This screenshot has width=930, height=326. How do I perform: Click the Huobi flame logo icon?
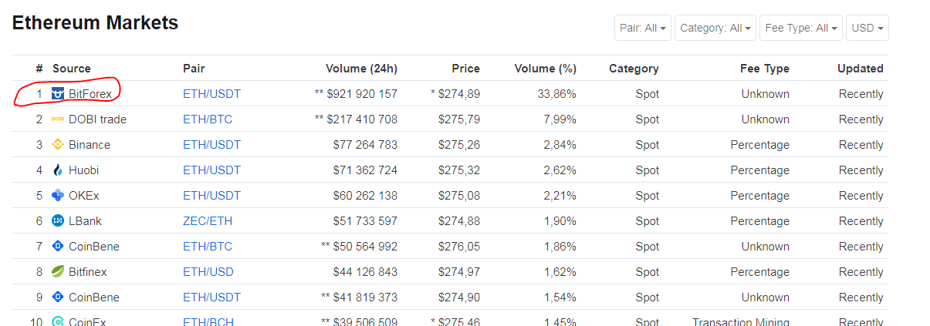pyautogui.click(x=58, y=170)
